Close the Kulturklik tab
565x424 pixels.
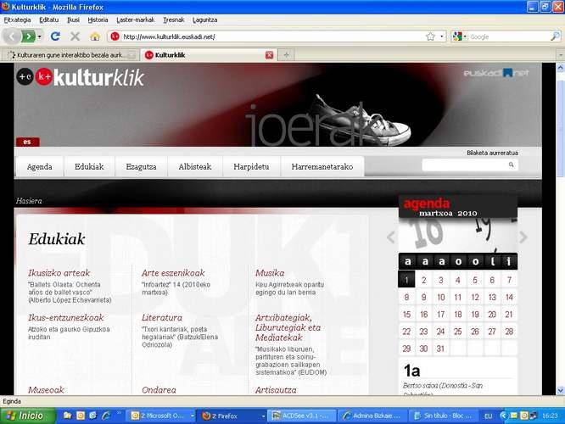pos(269,55)
